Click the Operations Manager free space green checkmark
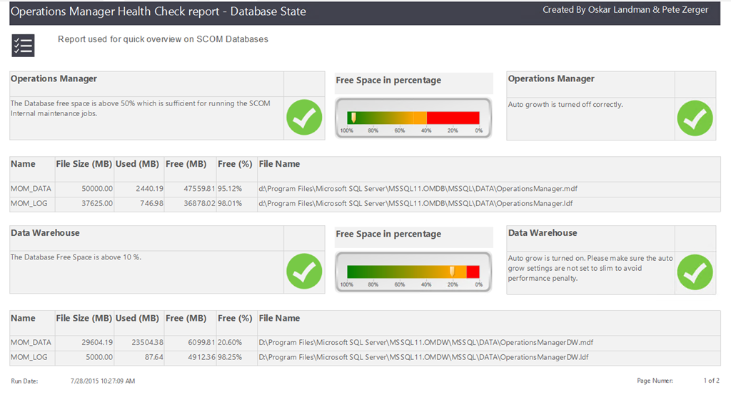The height and width of the screenshot is (397, 731). tap(304, 118)
